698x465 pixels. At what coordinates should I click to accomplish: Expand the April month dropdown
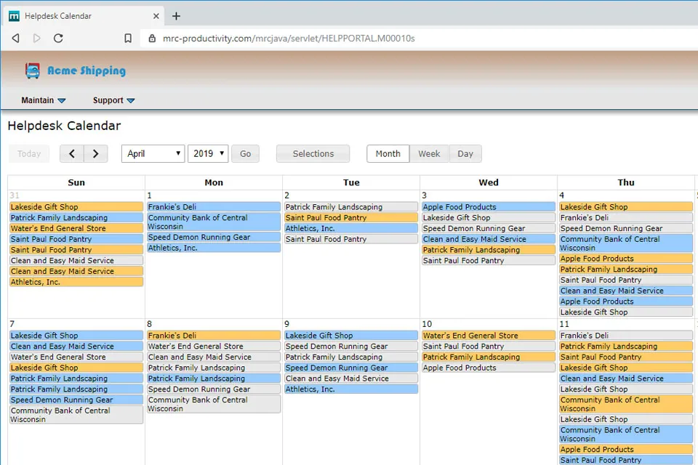point(153,154)
